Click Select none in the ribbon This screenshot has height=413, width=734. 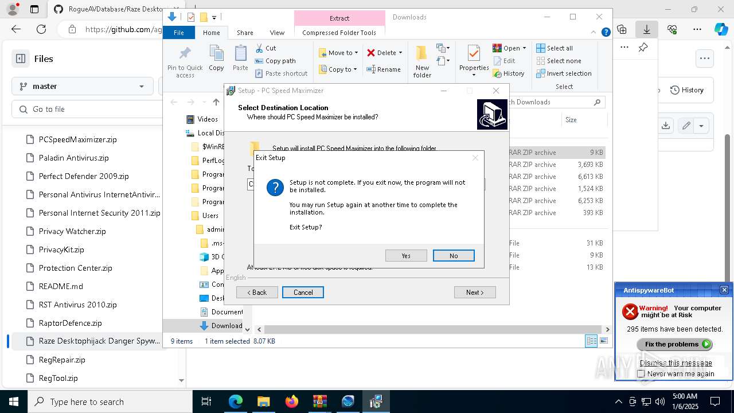pyautogui.click(x=559, y=61)
